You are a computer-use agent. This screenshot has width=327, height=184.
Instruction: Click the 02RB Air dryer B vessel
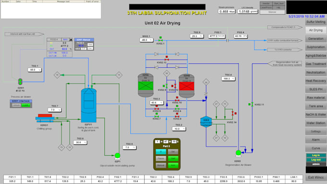click(x=187, y=86)
